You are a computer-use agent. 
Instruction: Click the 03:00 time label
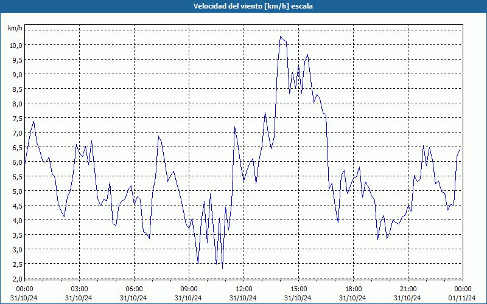(x=79, y=289)
